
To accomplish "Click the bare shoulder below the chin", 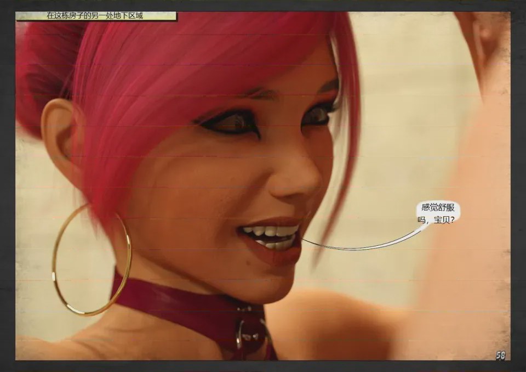I will click(x=335, y=323).
